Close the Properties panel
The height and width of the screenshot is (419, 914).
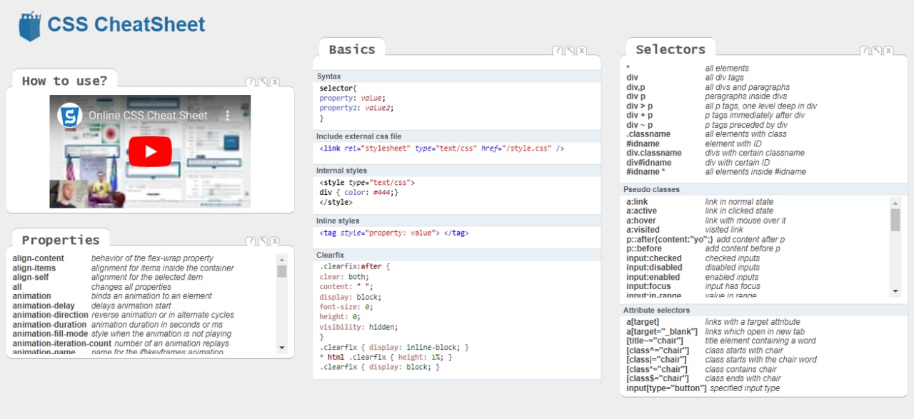(x=275, y=242)
